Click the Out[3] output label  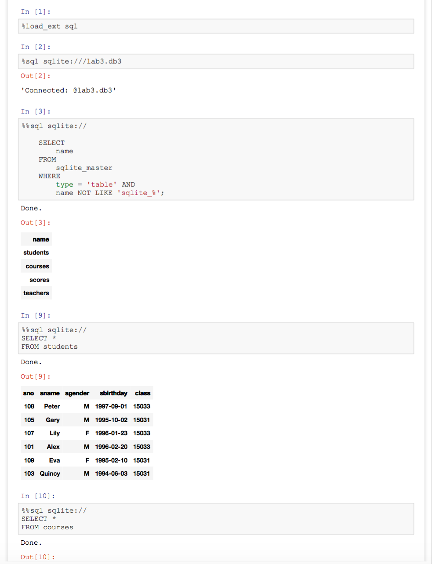pyautogui.click(x=35, y=223)
